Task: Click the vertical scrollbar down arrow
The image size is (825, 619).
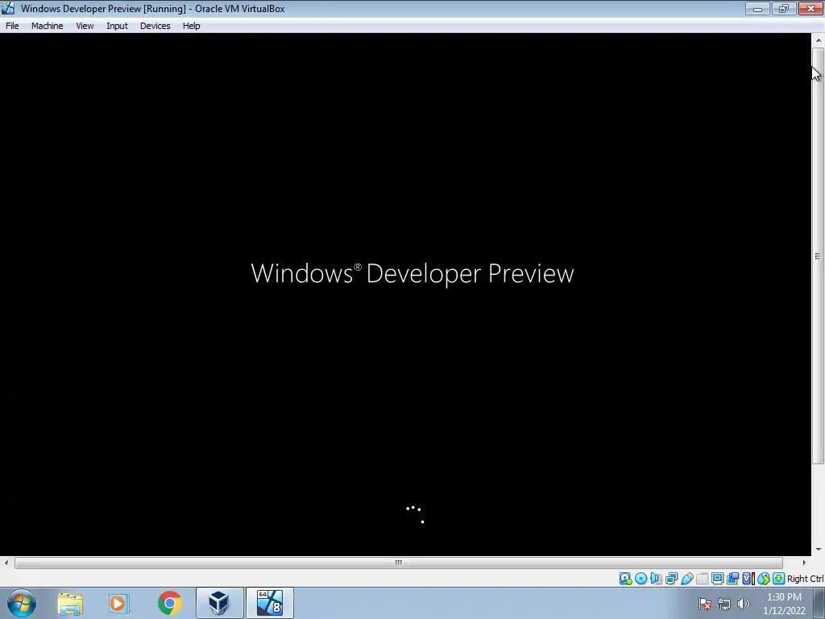Action: [819, 549]
